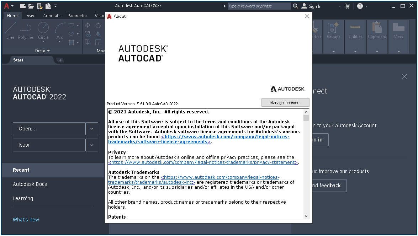The image size is (418, 236).
Task: Select the Line tool
Action: click(x=10, y=31)
